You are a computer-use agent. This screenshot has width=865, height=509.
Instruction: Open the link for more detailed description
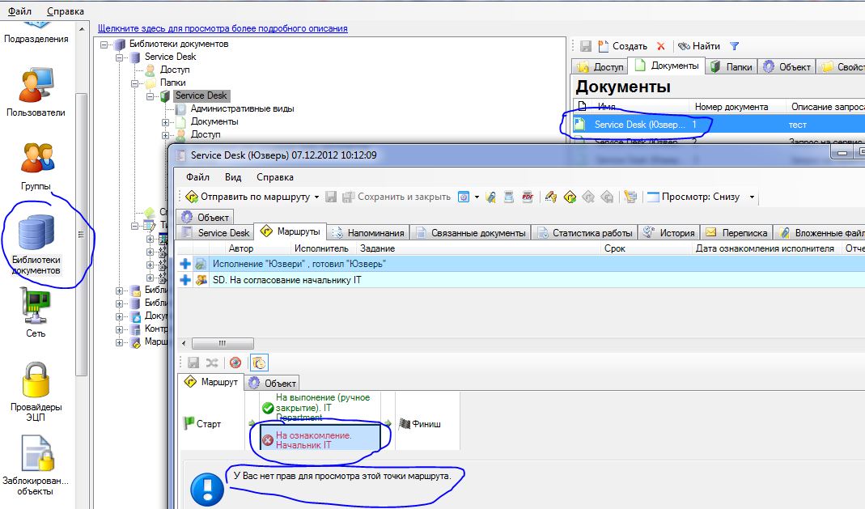click(x=223, y=28)
